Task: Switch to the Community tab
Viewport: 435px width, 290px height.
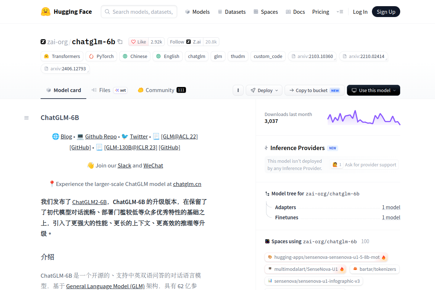Action: pos(162,90)
